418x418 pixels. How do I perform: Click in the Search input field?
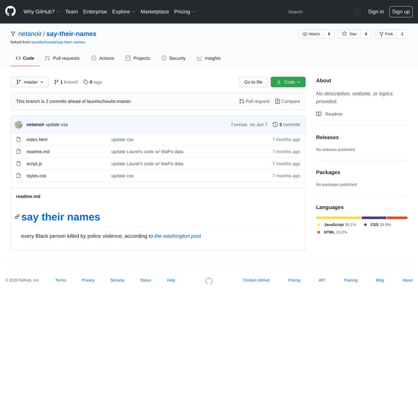[x=324, y=12]
